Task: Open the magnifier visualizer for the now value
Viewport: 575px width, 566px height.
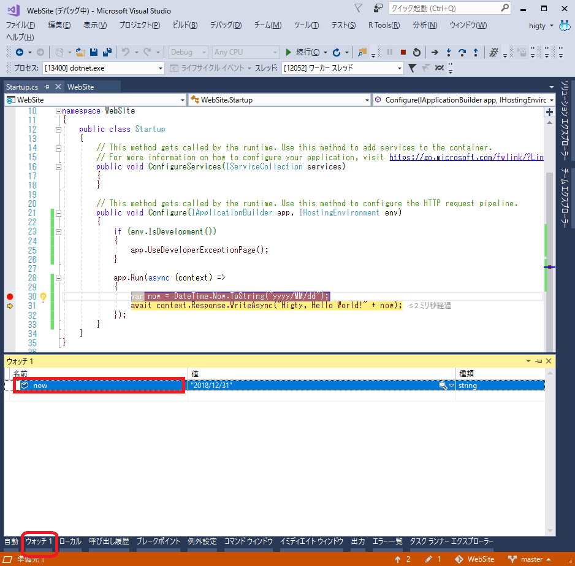Action: click(442, 385)
